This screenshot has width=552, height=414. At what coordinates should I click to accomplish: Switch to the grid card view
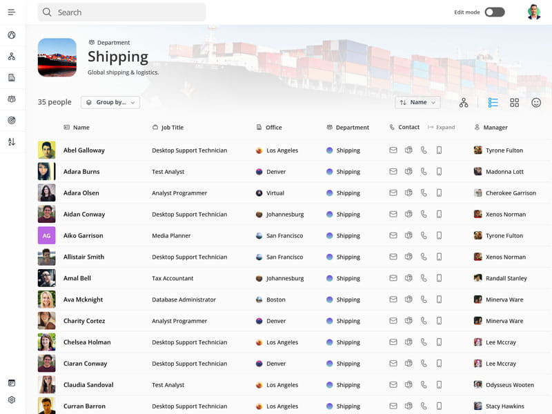tap(515, 102)
